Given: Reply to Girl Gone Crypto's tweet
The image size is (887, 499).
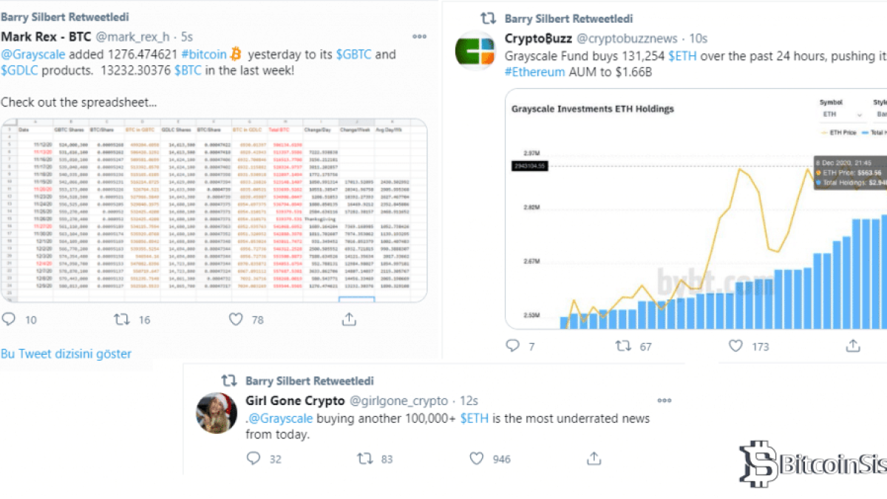Looking at the screenshot, I should 254,458.
